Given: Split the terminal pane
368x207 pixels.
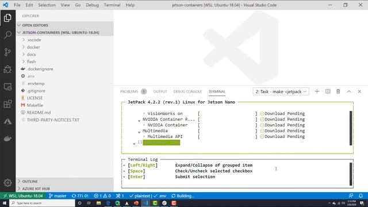Looking at the screenshot, I should coord(328,91).
